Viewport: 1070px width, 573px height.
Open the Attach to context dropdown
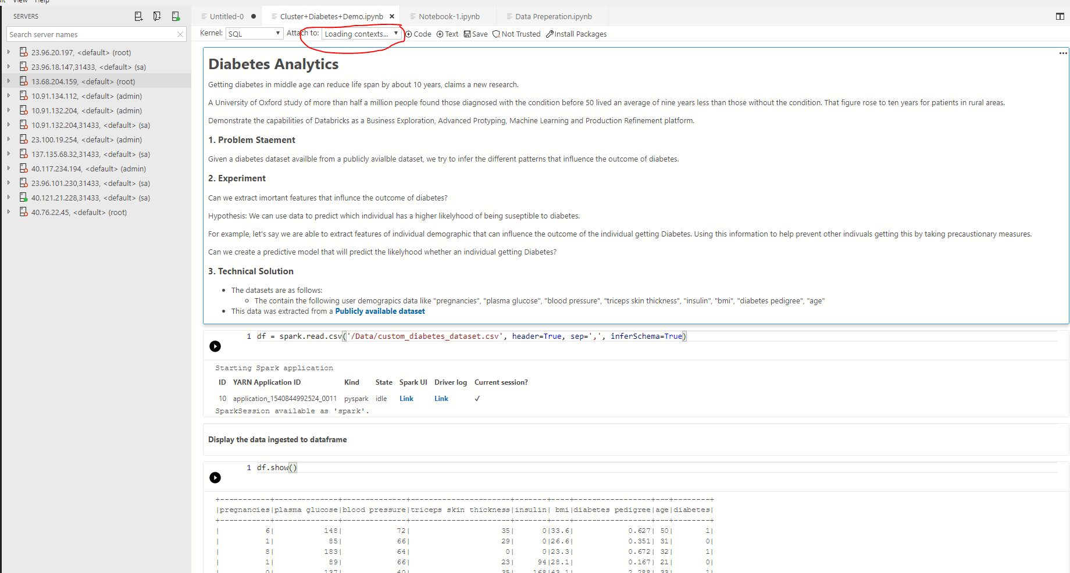(x=361, y=34)
